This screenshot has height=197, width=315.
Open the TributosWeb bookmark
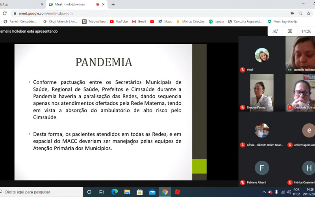(94, 22)
